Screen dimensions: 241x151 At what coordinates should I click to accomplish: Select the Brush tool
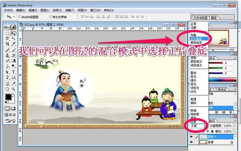(13, 50)
